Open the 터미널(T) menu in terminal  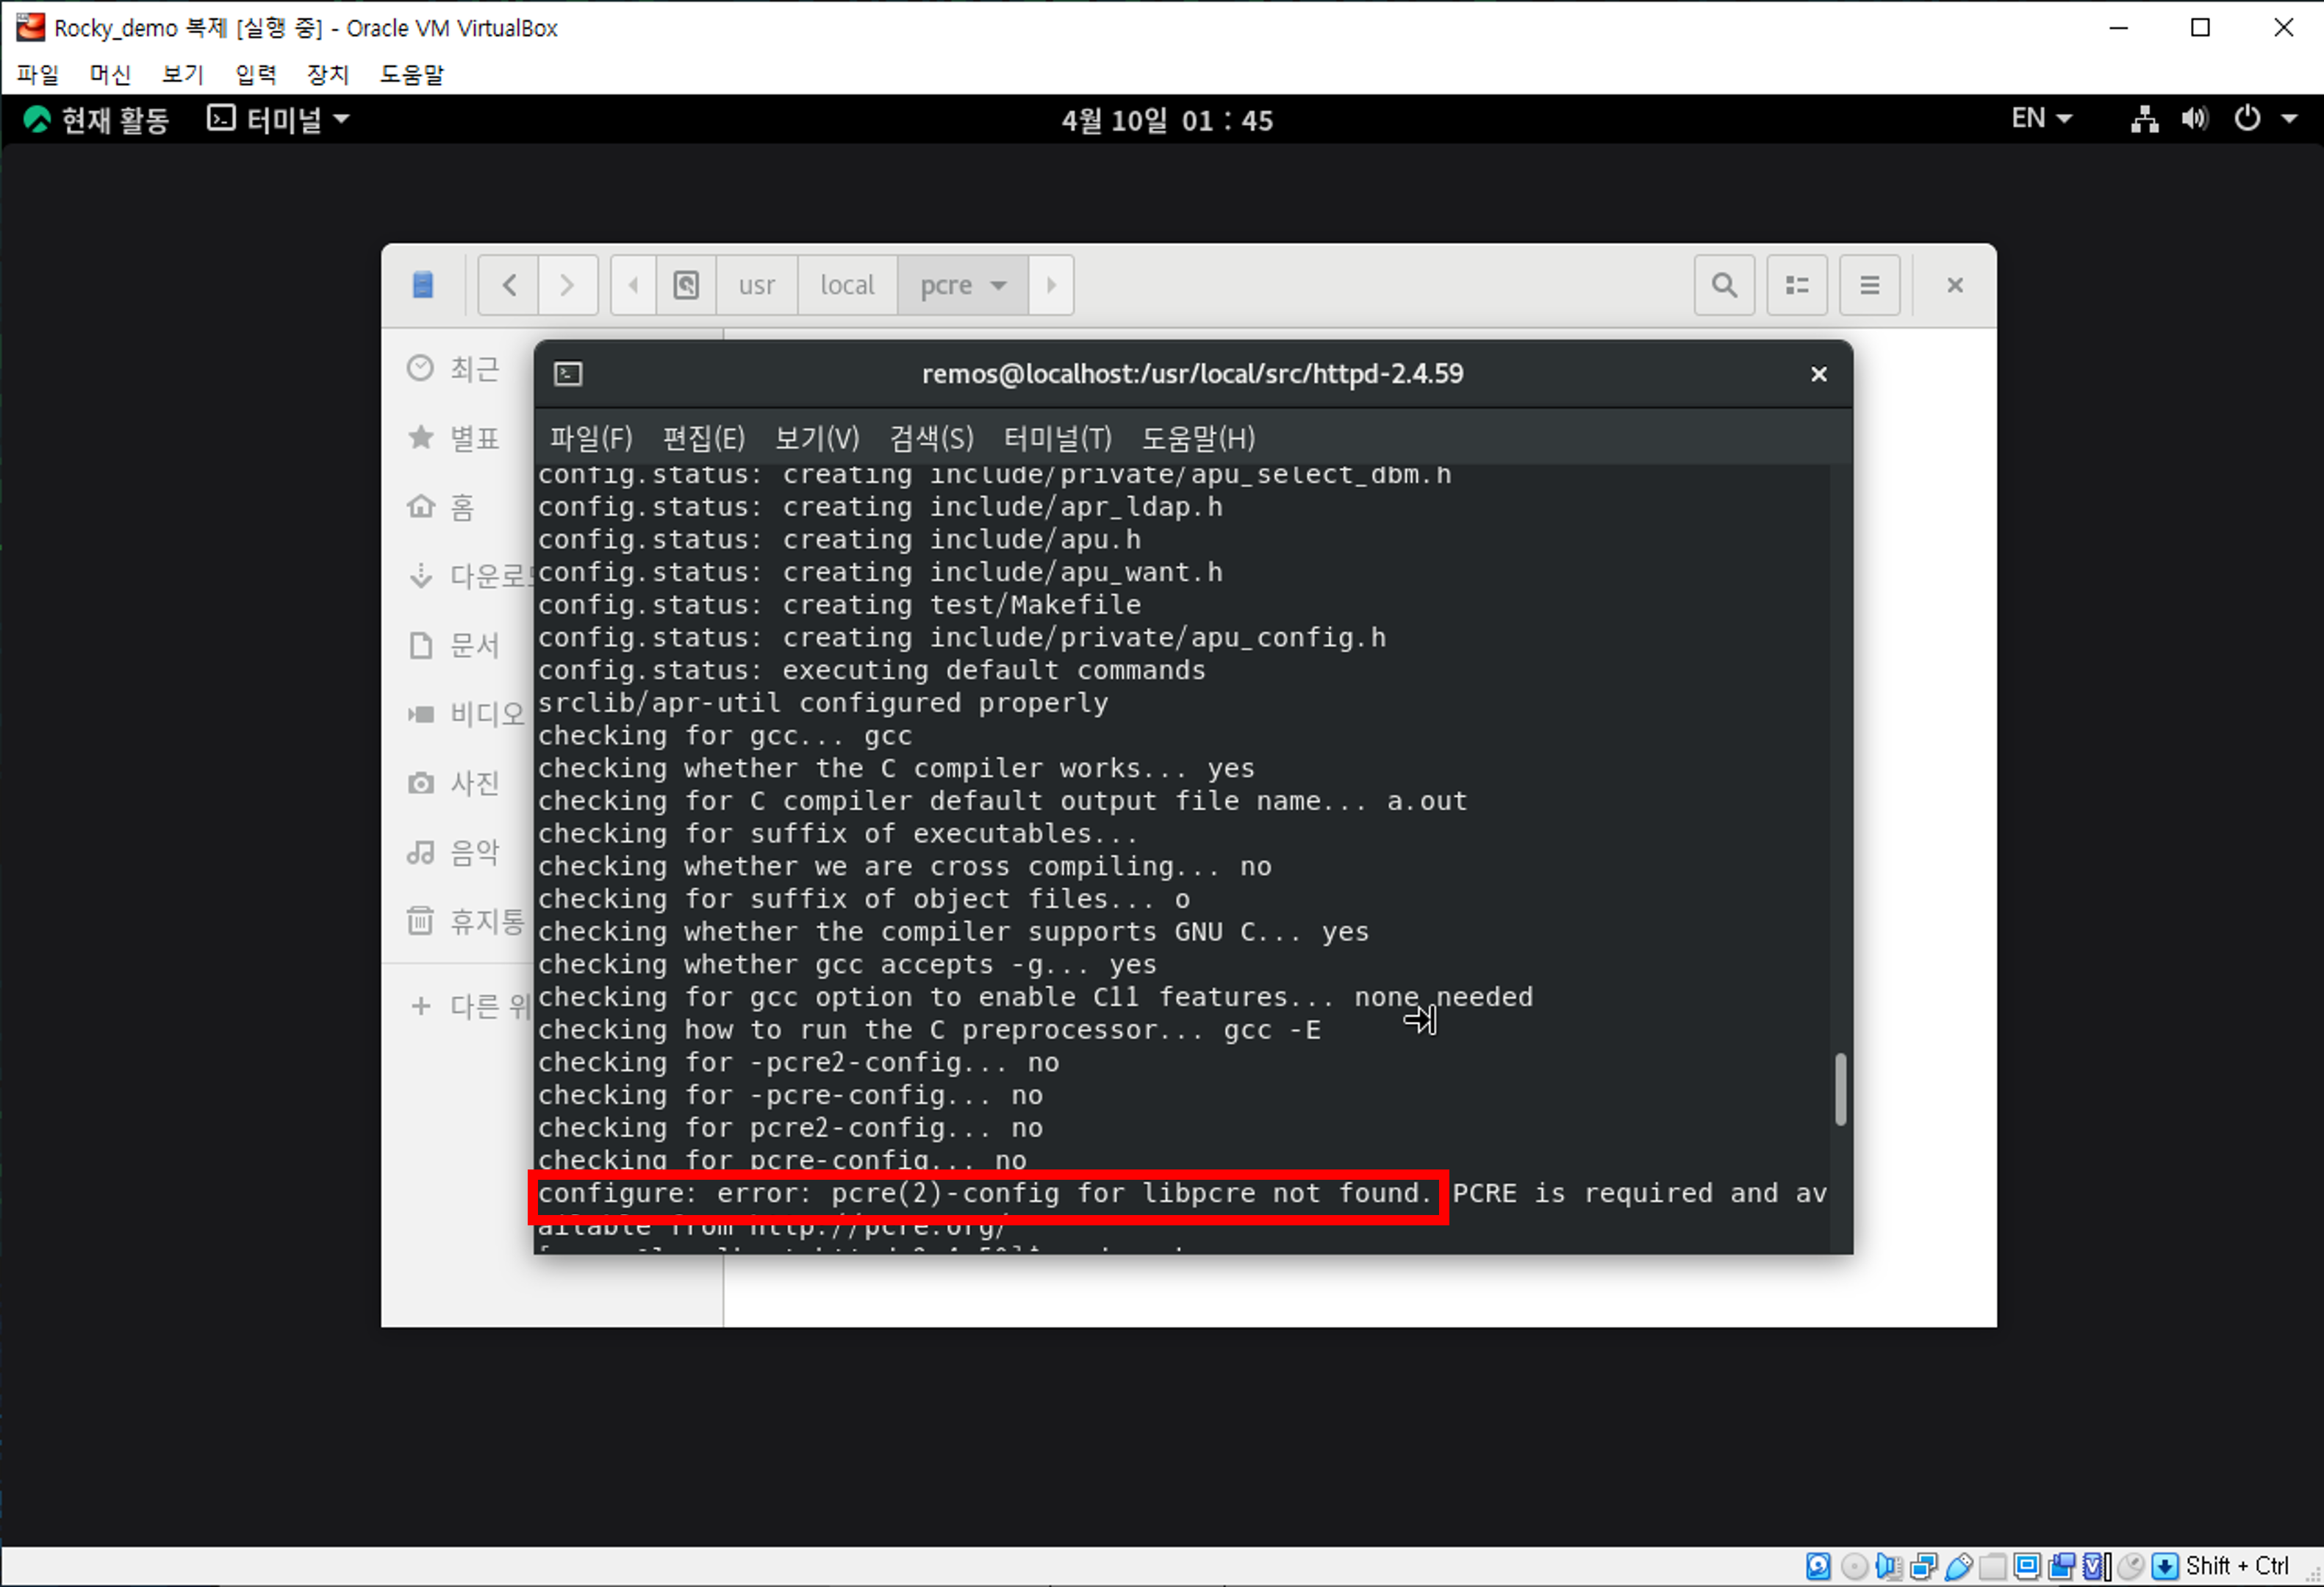[1057, 438]
